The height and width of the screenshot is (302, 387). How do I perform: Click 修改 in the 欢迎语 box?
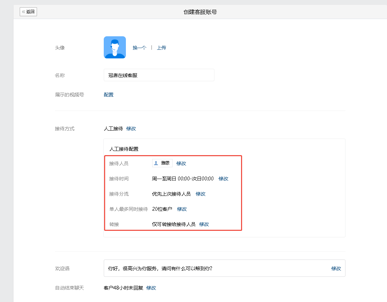pyautogui.click(x=336, y=268)
